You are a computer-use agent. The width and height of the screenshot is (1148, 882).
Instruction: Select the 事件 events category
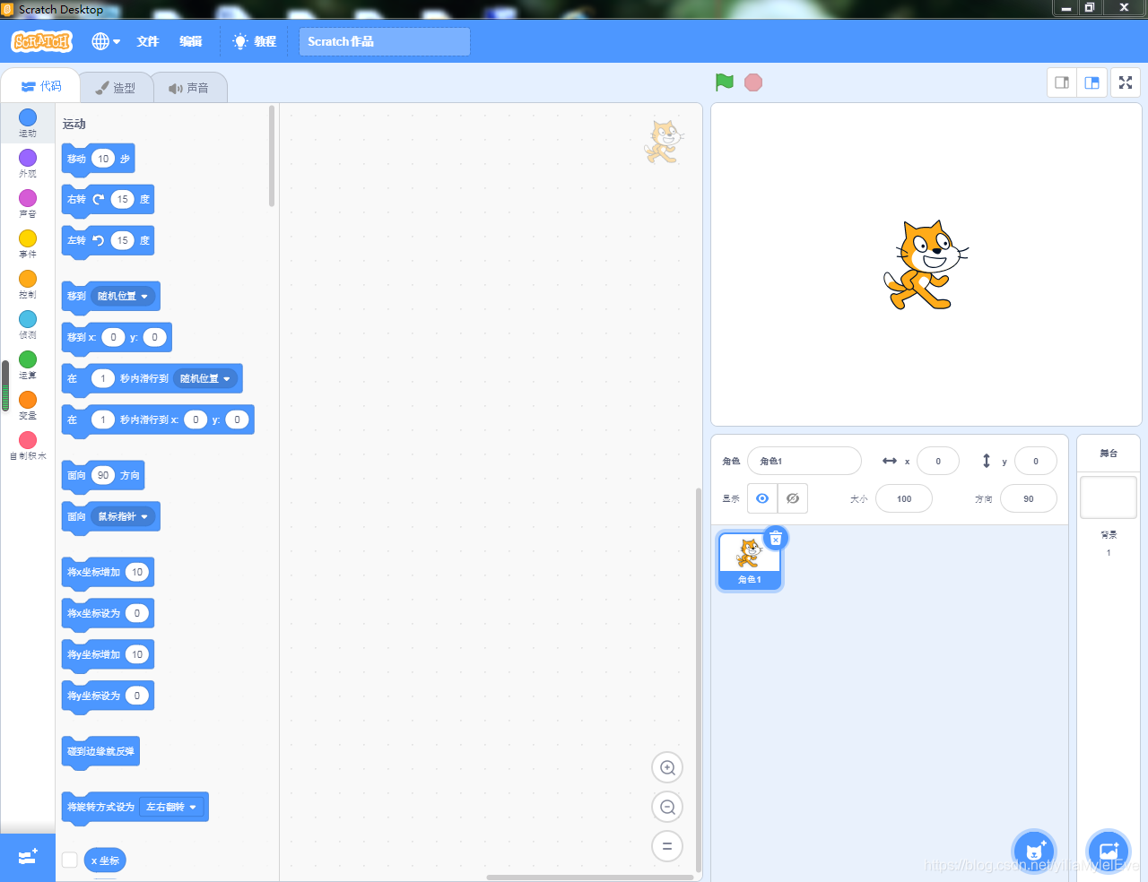pyautogui.click(x=28, y=242)
